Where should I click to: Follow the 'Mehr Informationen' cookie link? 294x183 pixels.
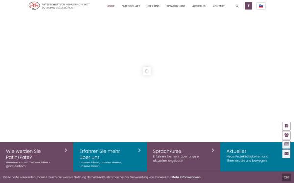[x=186, y=177]
